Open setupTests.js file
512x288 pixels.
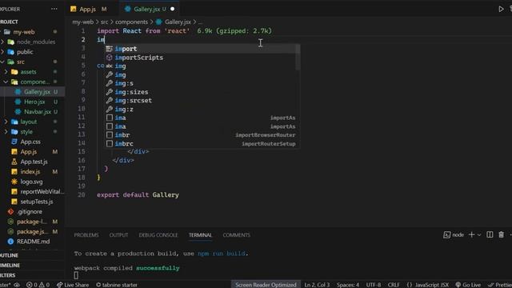[x=36, y=202]
